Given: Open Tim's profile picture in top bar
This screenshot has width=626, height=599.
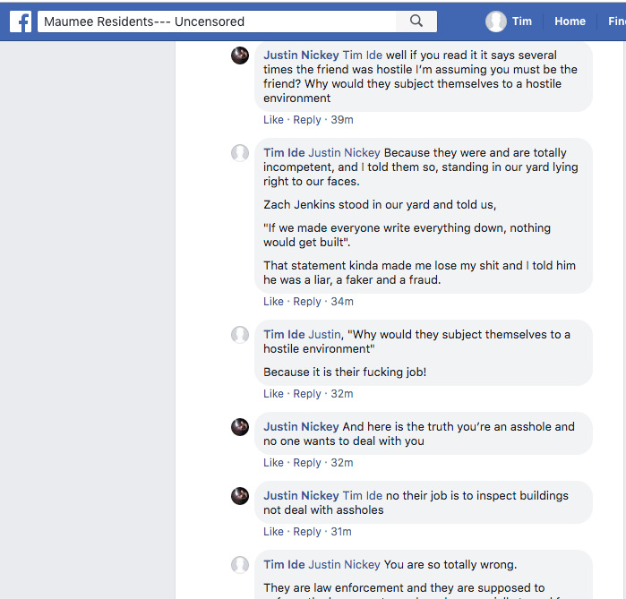Looking at the screenshot, I should [496, 21].
